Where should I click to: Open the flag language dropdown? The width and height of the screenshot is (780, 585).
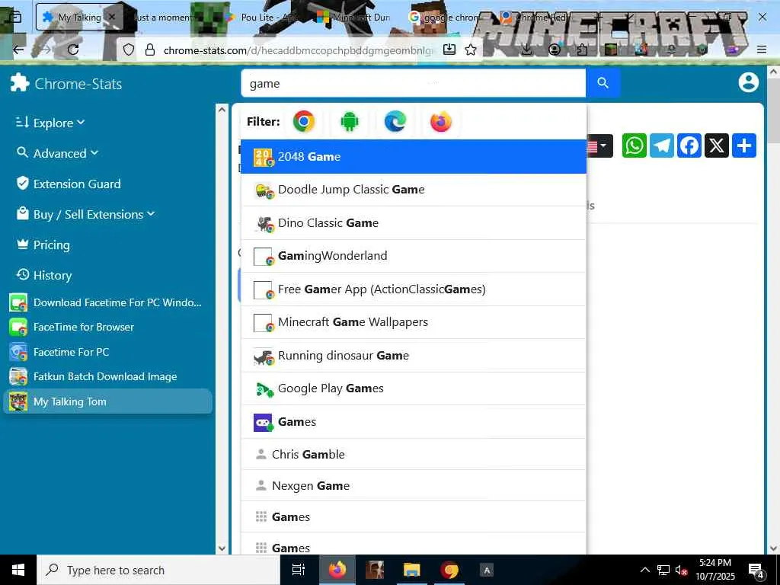pyautogui.click(x=599, y=145)
